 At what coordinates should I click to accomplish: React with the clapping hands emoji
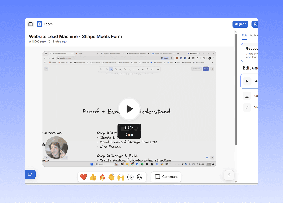click(111, 177)
